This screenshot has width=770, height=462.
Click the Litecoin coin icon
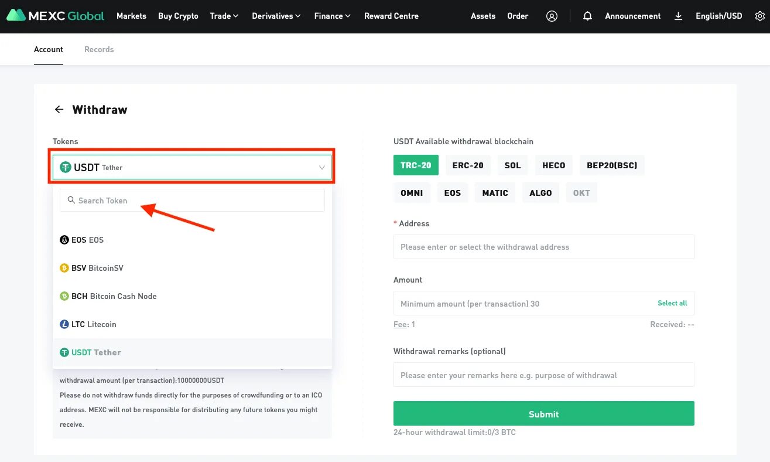64,324
